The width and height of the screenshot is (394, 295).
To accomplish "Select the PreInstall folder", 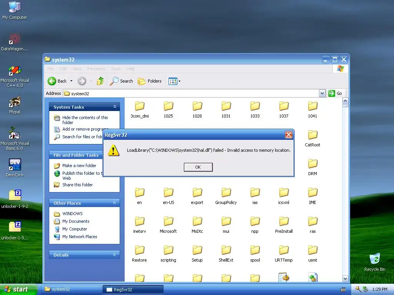I will point(284,225).
